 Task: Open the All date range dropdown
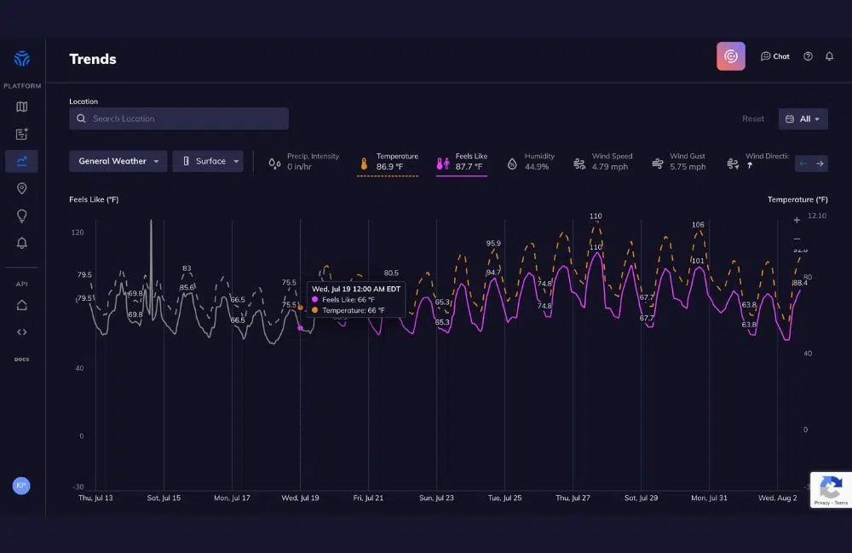pyautogui.click(x=803, y=119)
